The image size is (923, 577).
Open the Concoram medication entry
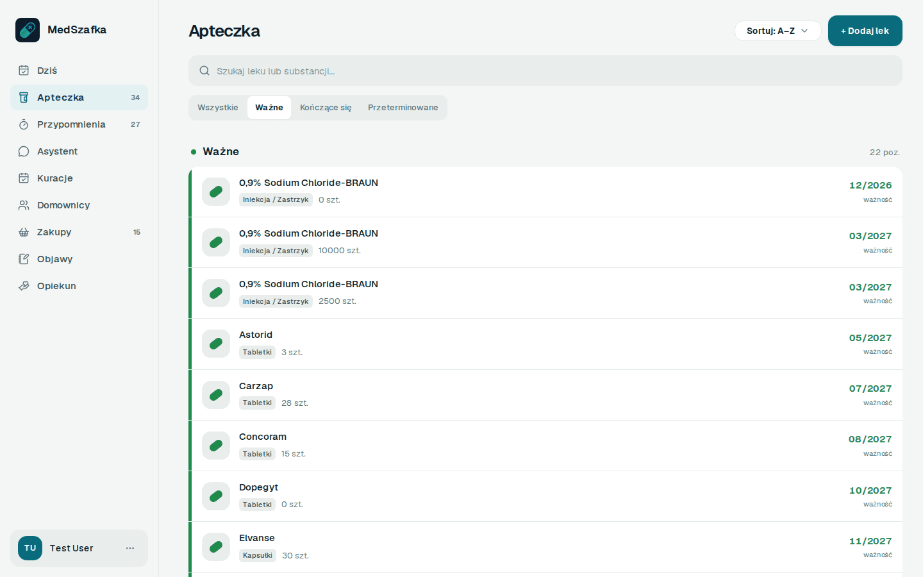[547, 446]
